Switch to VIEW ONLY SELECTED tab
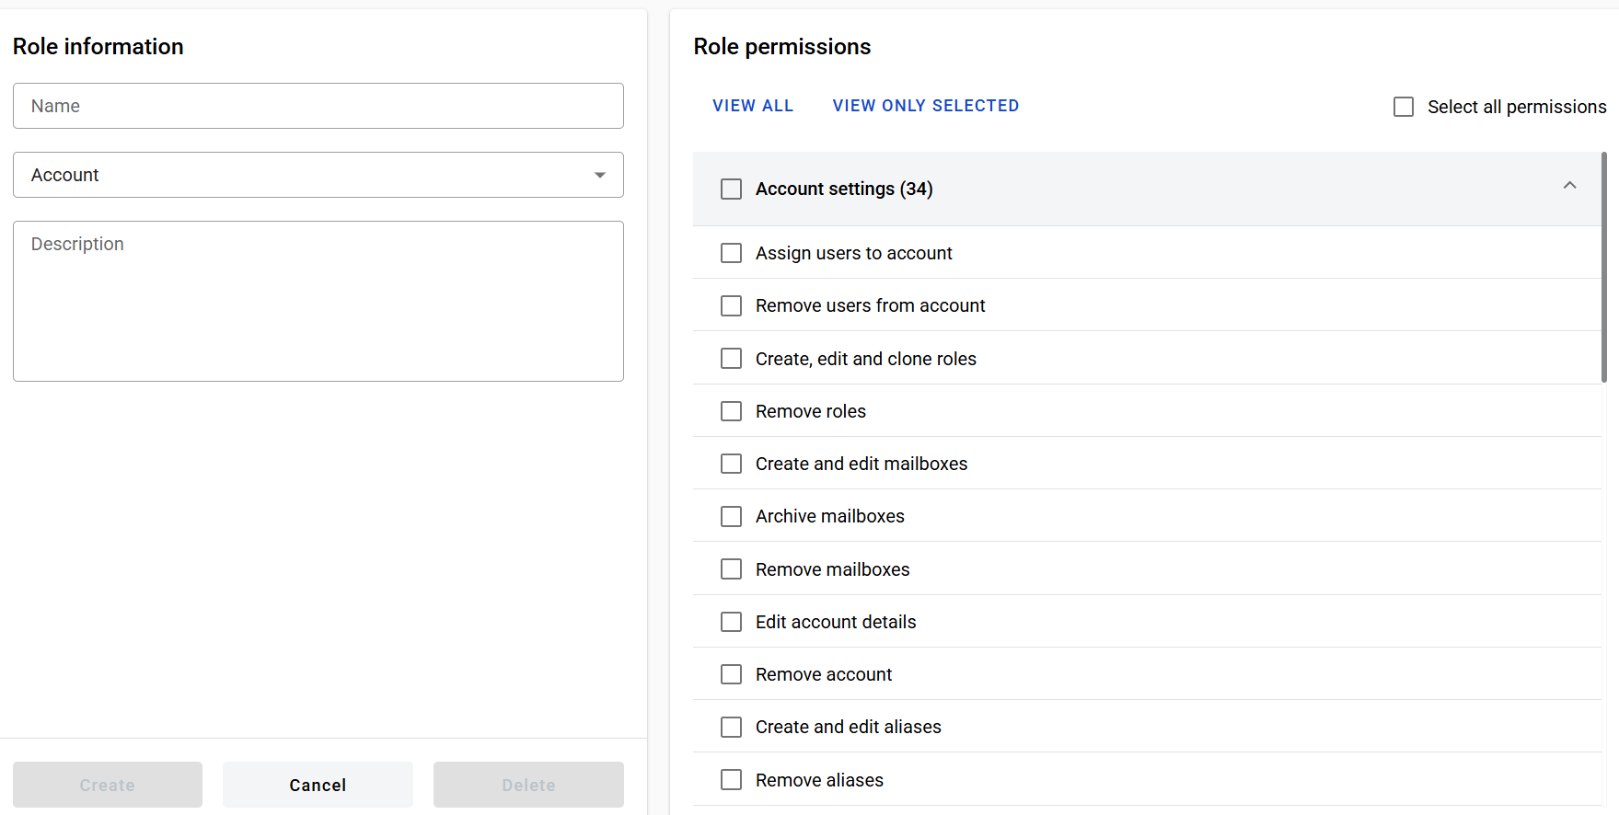The height and width of the screenshot is (815, 1619). (925, 106)
